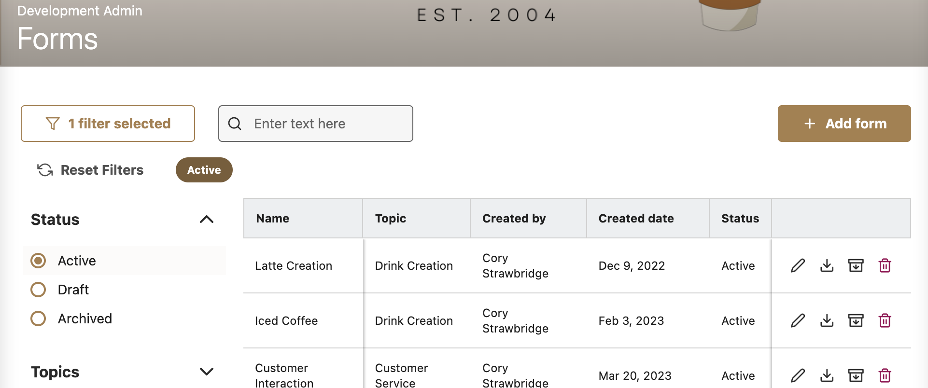The width and height of the screenshot is (928, 388).
Task: Collapse the Status filter section
Action: point(206,220)
